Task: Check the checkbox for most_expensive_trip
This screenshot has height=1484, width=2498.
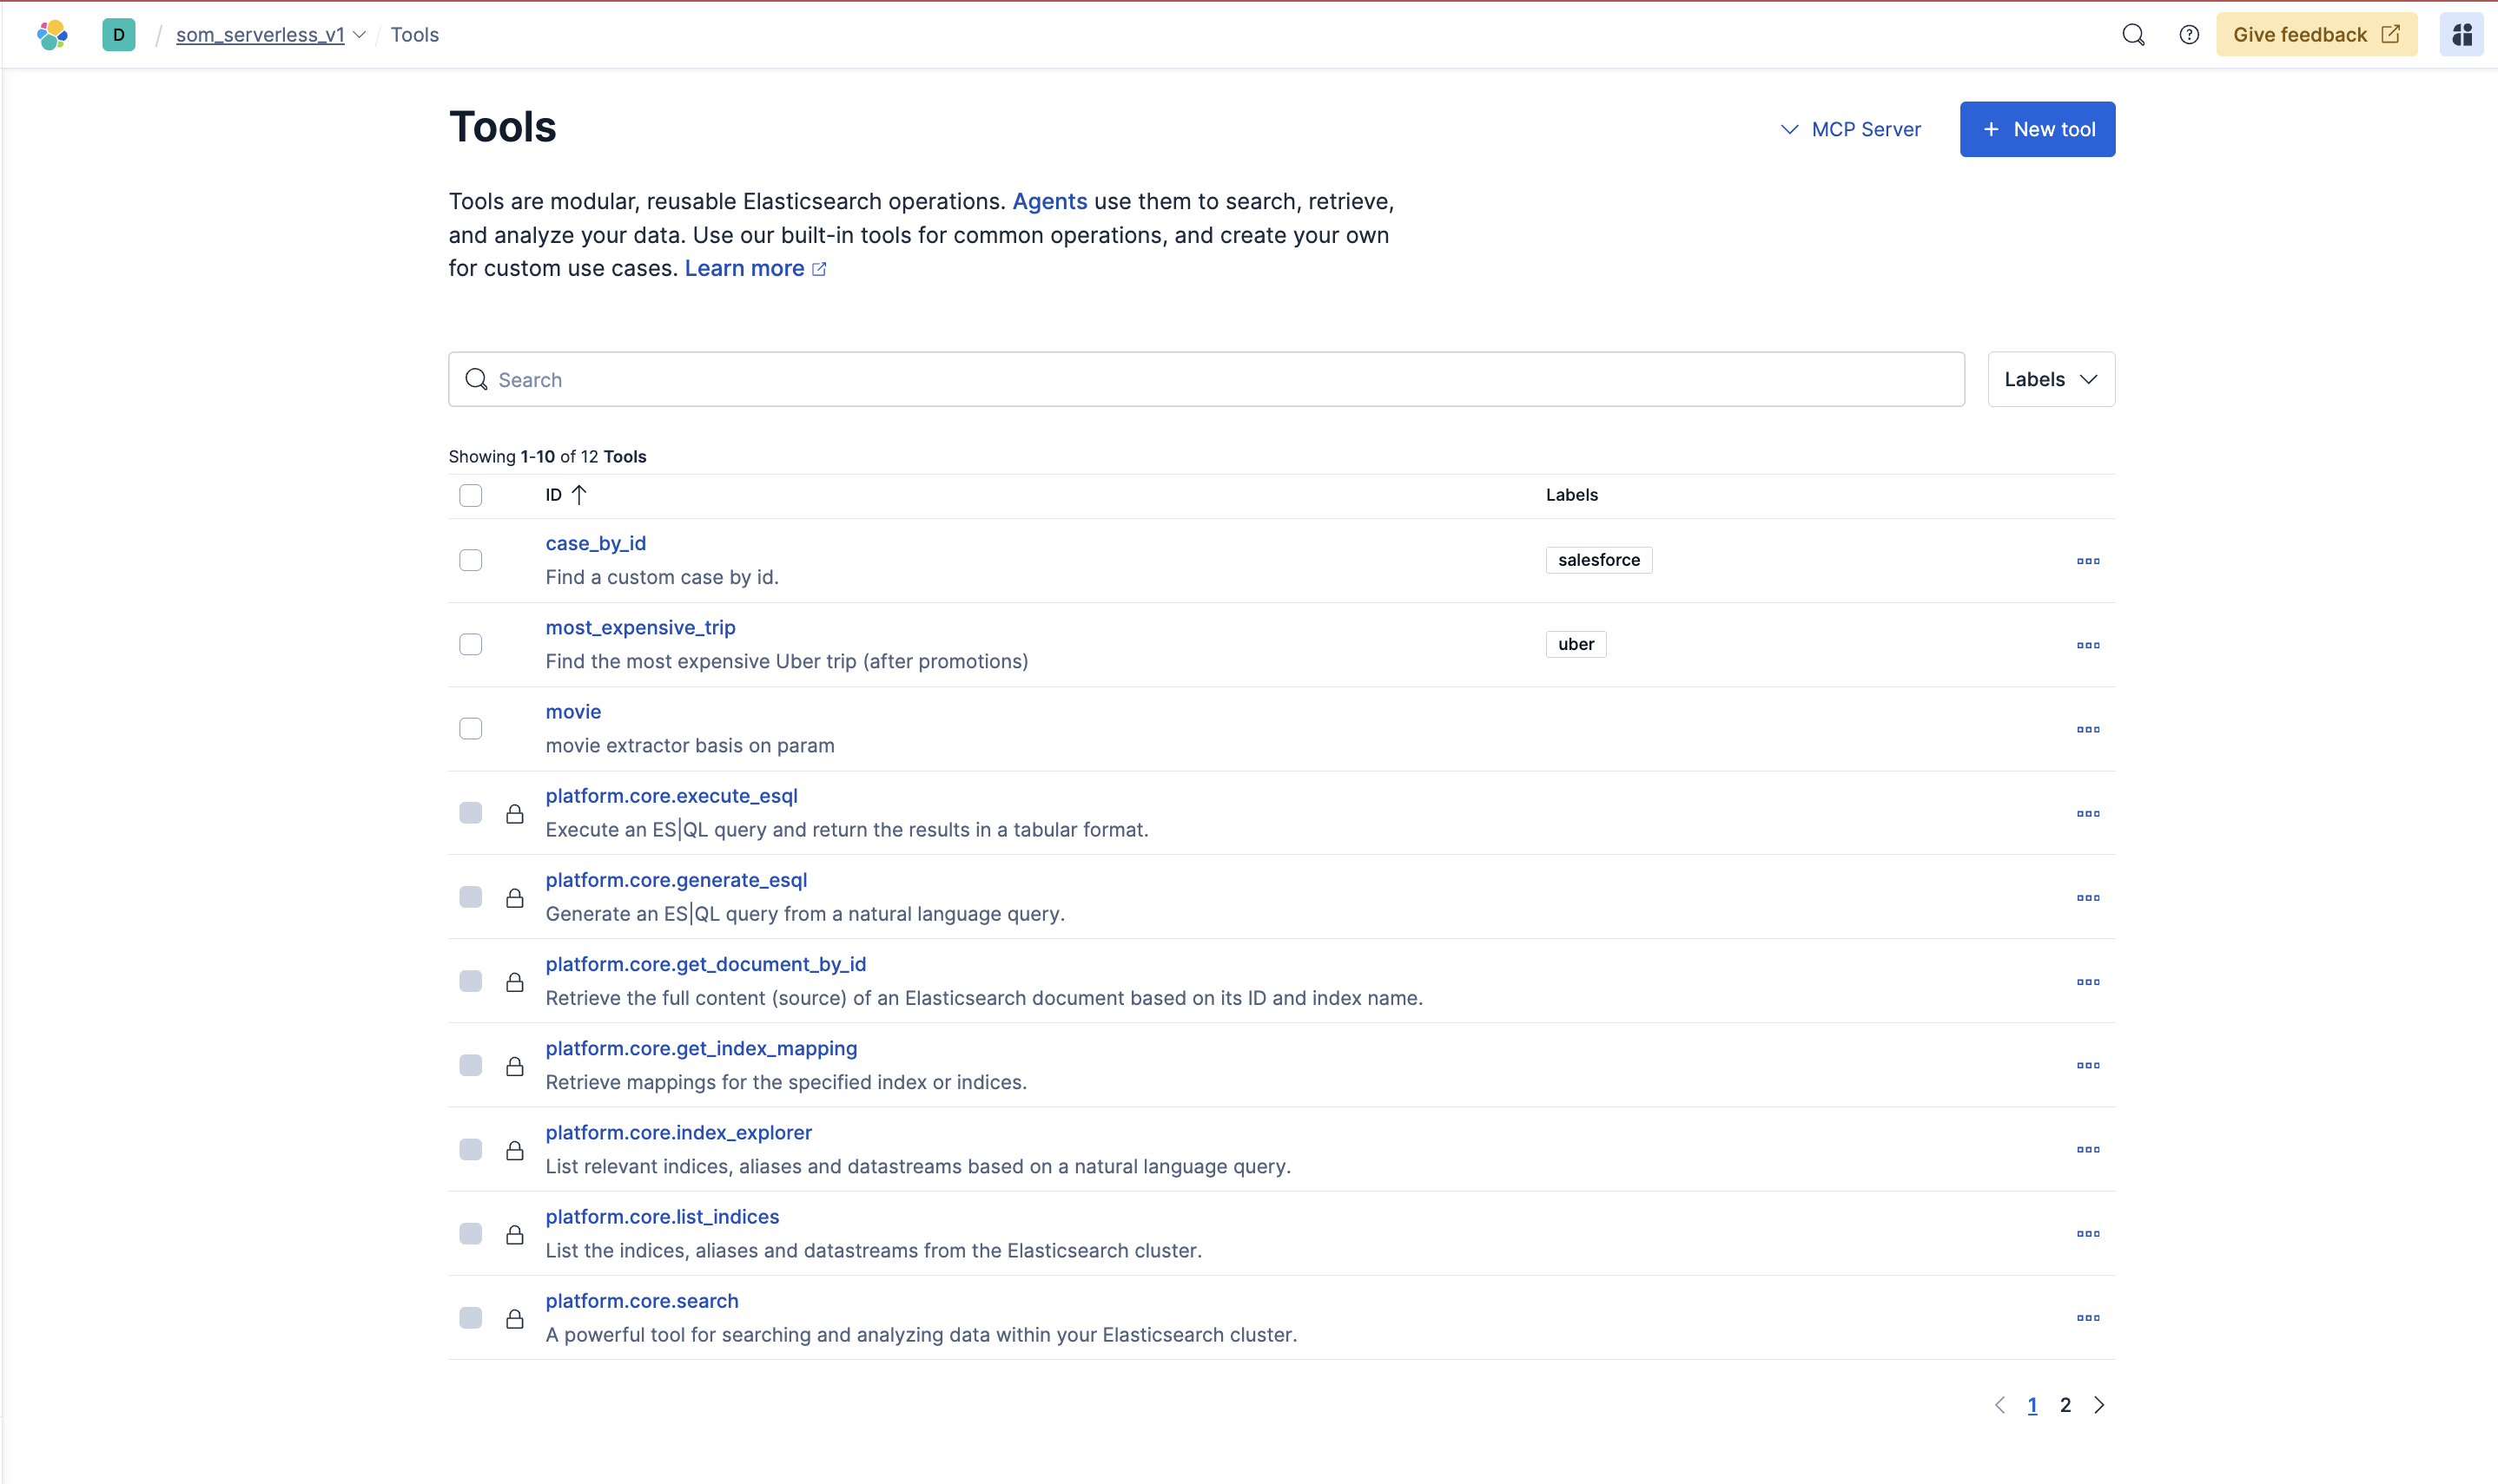Action: tap(471, 645)
